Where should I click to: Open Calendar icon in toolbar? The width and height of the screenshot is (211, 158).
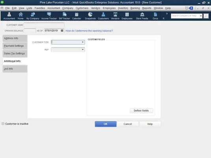pyautogui.click(x=77, y=16)
